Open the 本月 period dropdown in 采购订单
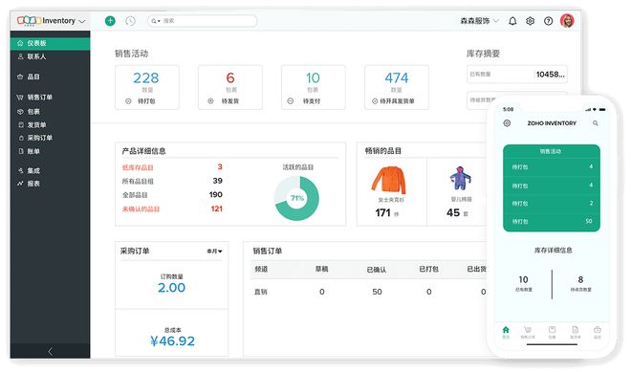The image size is (631, 372). point(214,251)
